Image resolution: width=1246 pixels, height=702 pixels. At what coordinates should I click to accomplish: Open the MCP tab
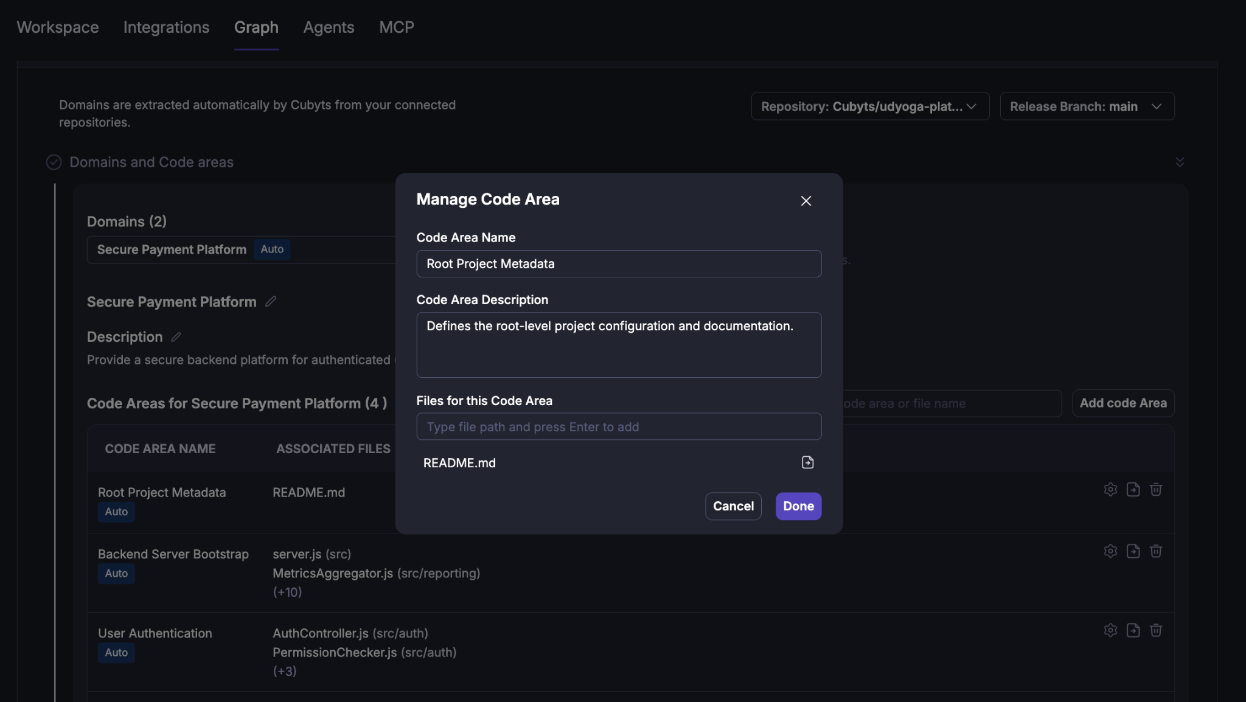pyautogui.click(x=397, y=27)
